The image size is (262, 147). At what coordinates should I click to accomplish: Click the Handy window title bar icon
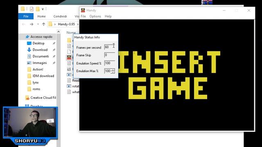click(x=83, y=10)
